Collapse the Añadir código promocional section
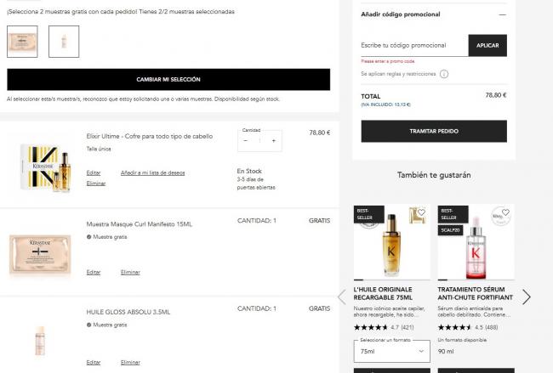This screenshot has height=373, width=553. pyautogui.click(x=502, y=14)
